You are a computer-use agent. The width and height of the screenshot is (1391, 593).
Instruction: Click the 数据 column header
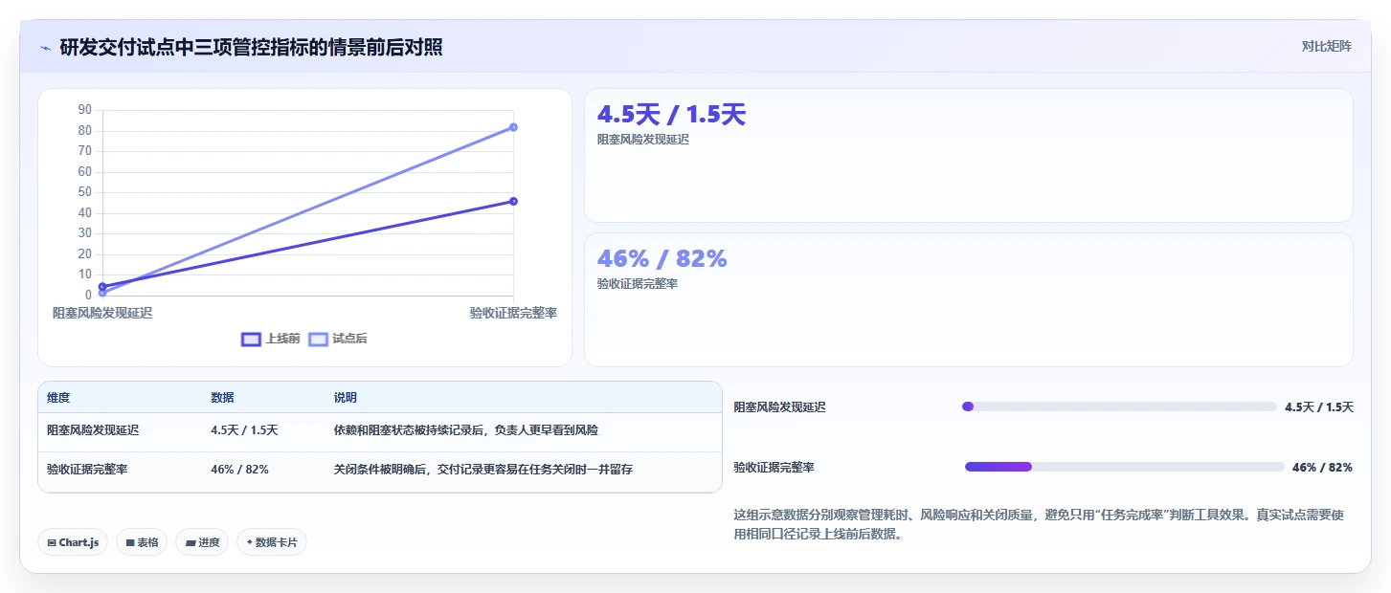point(222,398)
